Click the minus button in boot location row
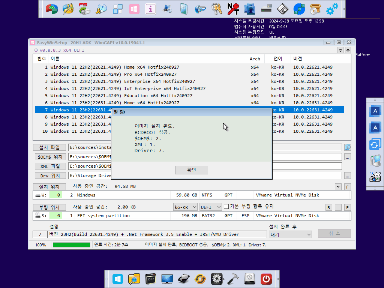Image resolution: width=384 pixels, height=288 pixels. coord(338,208)
